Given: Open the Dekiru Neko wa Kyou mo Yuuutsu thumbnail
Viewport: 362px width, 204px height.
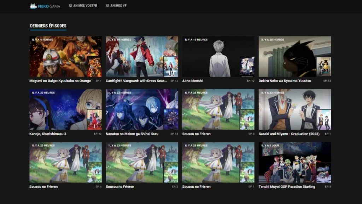Looking at the screenshot, I should tap(294, 56).
